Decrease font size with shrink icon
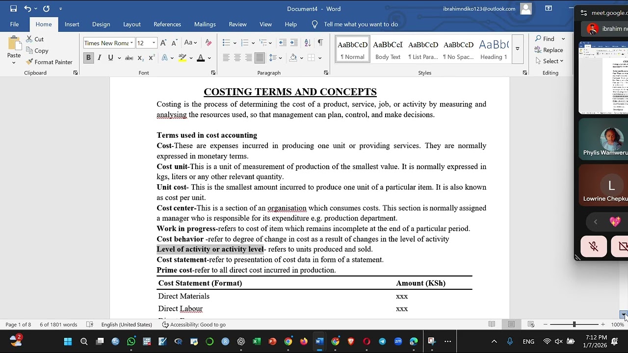Screen dimensions: 628x353 pos(174,43)
